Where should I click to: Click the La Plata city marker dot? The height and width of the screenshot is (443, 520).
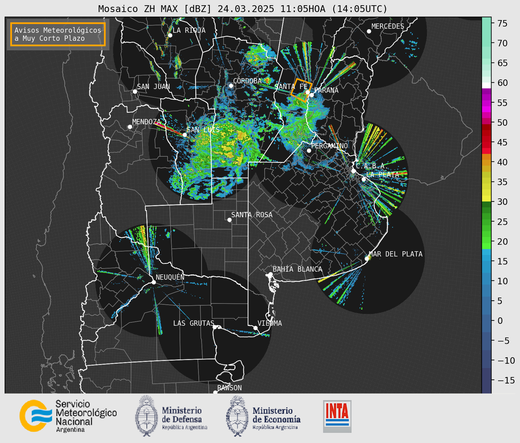coord(364,179)
